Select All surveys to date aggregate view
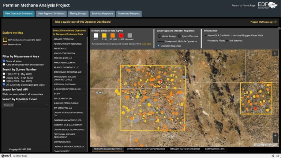 click(4, 84)
